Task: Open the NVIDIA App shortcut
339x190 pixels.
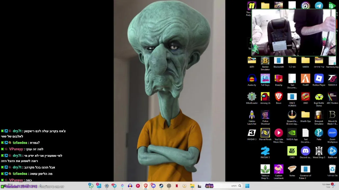Action: (x=292, y=135)
